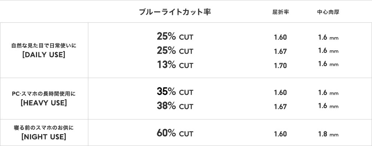Viewport: 372px width, 146px height.
Task: Select the 1.6 mm value beside 1.70
Action: [x=328, y=64]
